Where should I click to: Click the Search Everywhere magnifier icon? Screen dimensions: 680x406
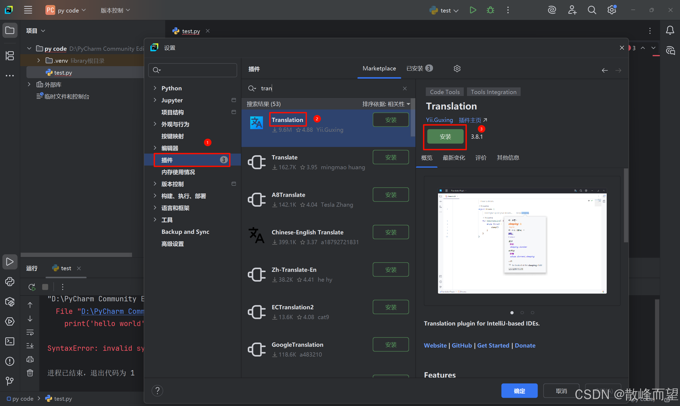pos(592,10)
